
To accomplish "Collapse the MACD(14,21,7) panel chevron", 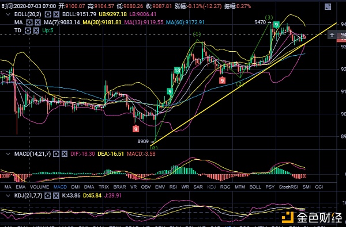I will [x=8, y=154].
